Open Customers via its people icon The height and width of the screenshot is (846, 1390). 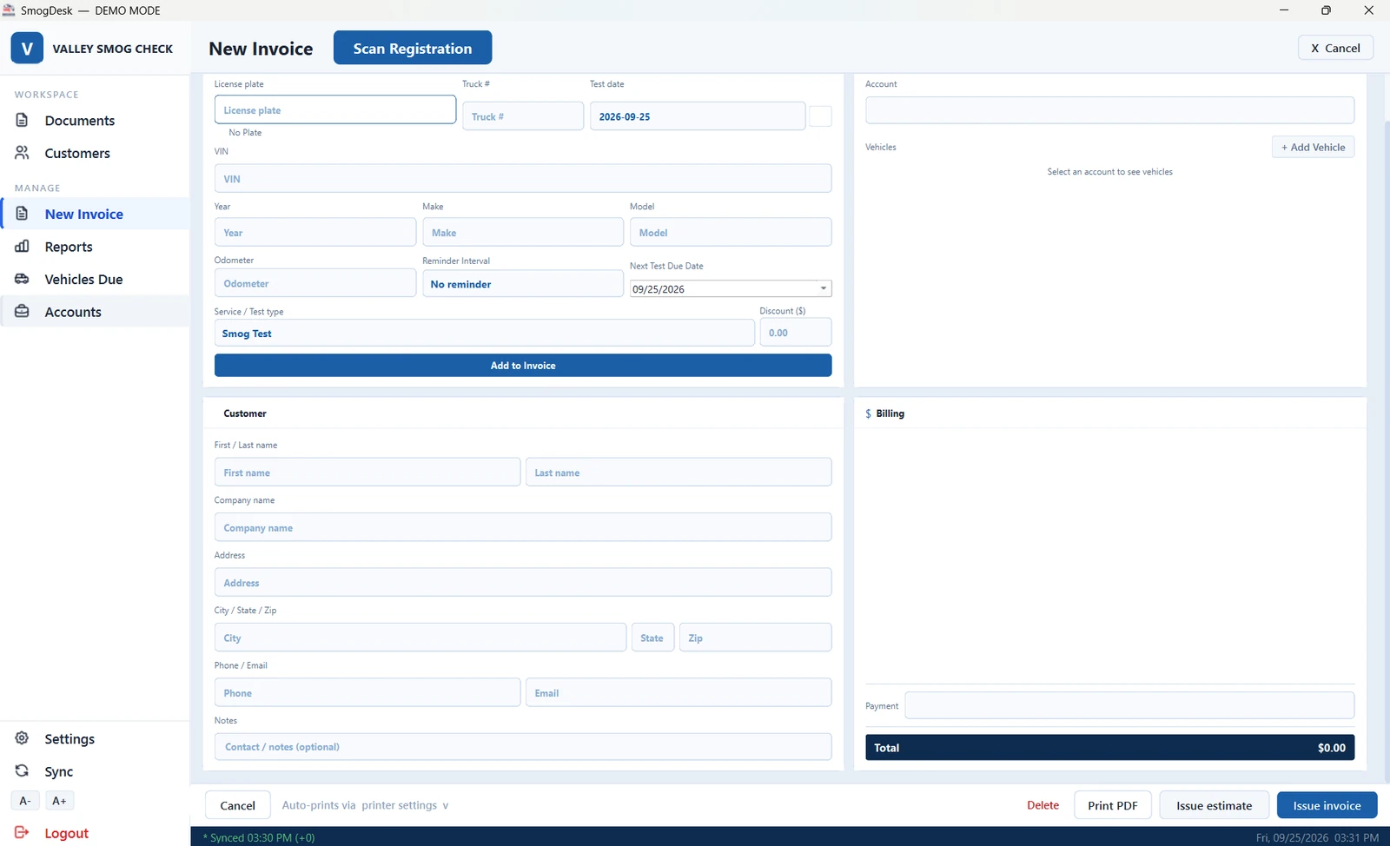(22, 153)
